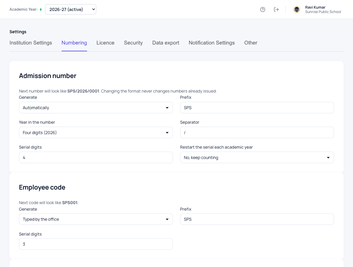The image size is (353, 267).
Task: Select the Other tab
Action: 251,43
